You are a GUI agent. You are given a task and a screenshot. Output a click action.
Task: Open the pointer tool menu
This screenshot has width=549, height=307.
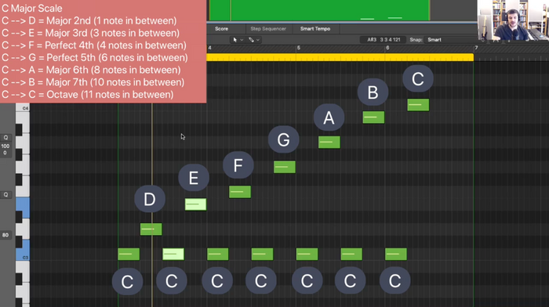[x=238, y=40]
